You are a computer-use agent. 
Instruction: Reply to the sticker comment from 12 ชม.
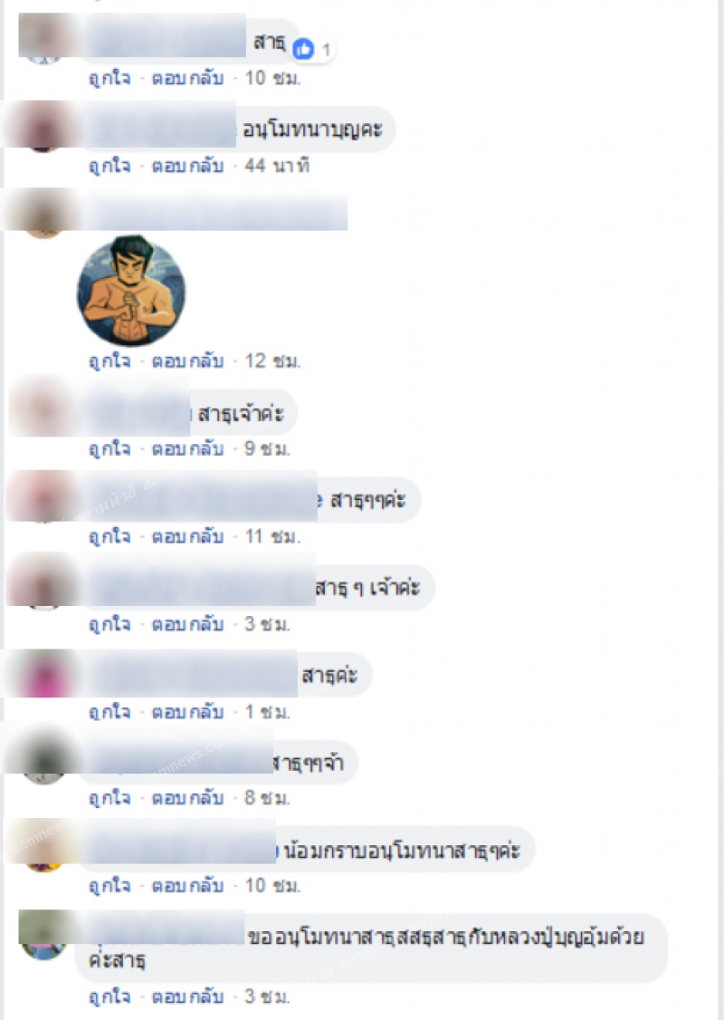187,361
